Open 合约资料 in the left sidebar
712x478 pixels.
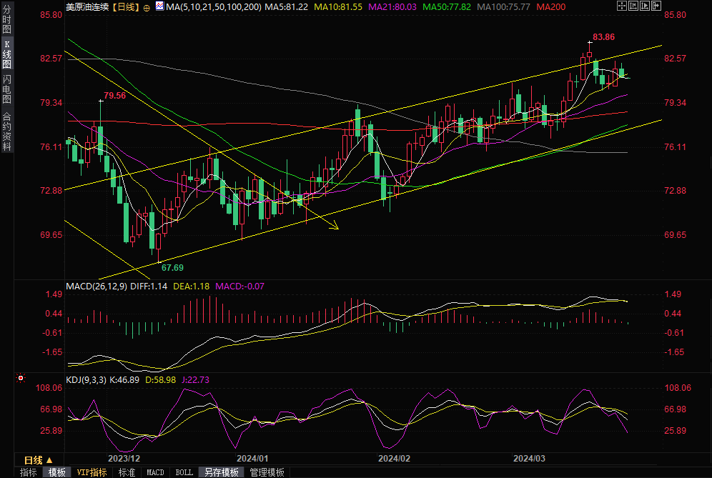7,131
